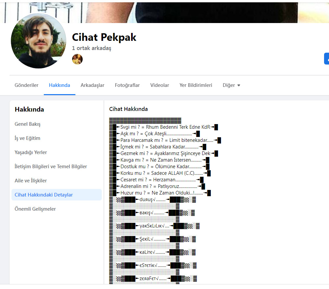Switch to the Gönderiler tab
This screenshot has height=289, width=329.
point(26,85)
